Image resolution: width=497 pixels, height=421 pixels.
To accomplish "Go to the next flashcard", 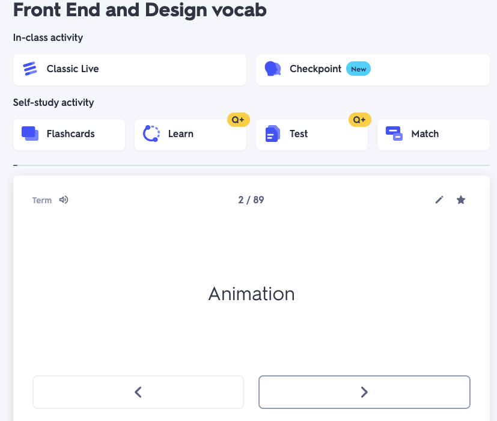I will (x=364, y=392).
